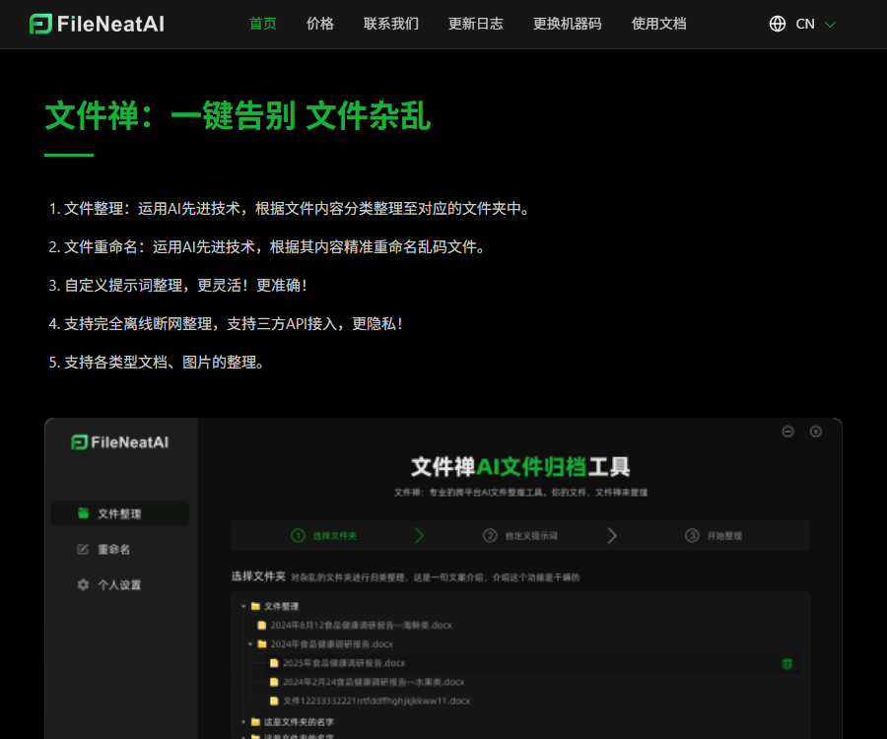
Task: Click 自定义提示词整理 feature line
Action: click(178, 286)
